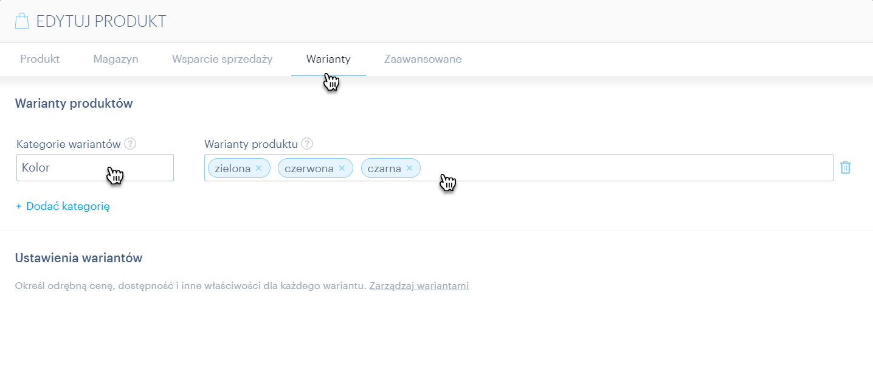Open the Produkt tab
873x376 pixels.
click(40, 59)
